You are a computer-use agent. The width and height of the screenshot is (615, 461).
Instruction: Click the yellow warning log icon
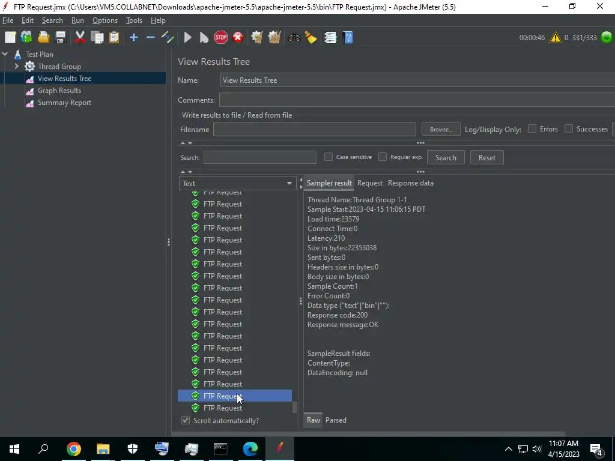coord(556,38)
